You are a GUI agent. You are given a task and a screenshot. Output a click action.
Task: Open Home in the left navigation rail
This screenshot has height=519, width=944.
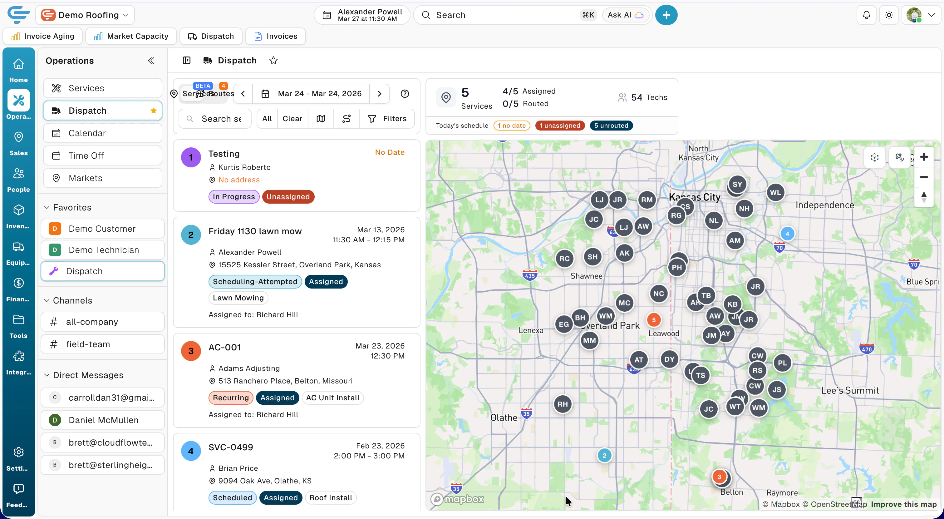point(18,70)
